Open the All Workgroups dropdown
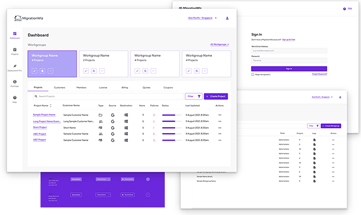The image size is (361, 215). point(220,44)
